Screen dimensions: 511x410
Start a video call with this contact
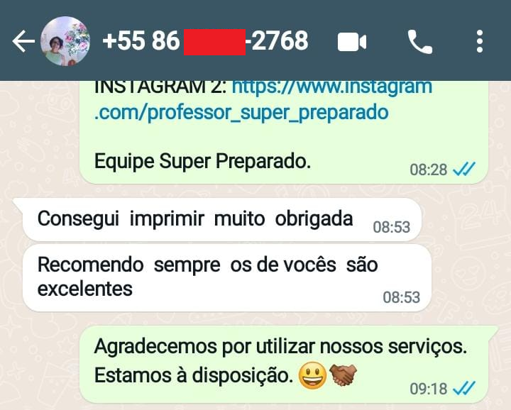352,42
